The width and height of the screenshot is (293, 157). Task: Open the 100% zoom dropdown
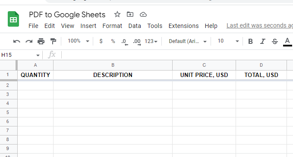pos(78,41)
